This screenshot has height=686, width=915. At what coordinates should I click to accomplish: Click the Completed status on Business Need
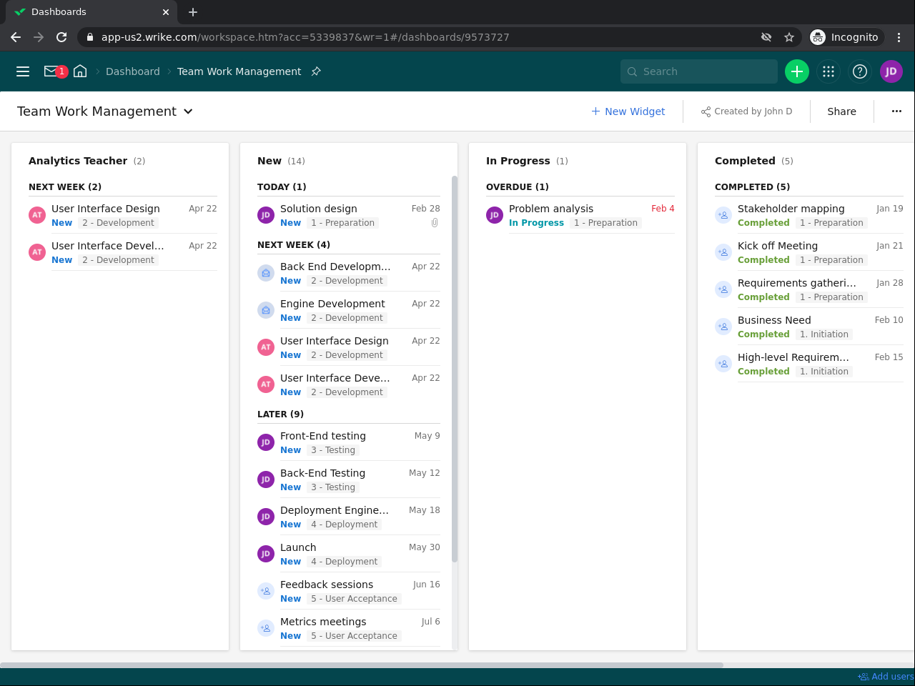coord(763,334)
